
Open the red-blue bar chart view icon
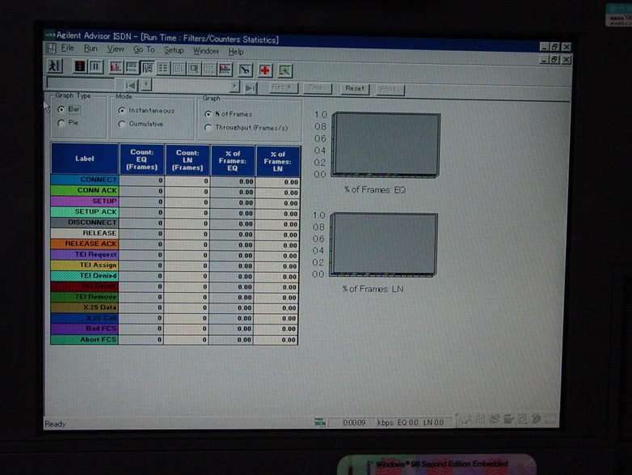[116, 67]
